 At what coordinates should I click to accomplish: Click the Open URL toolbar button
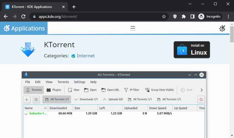(110, 90)
